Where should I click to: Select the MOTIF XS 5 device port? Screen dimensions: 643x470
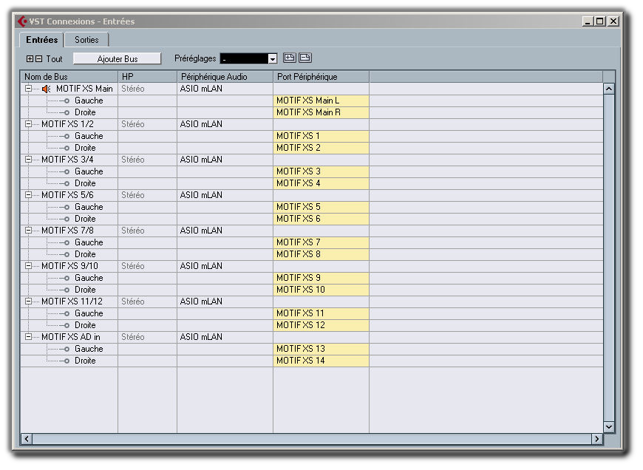pos(320,207)
